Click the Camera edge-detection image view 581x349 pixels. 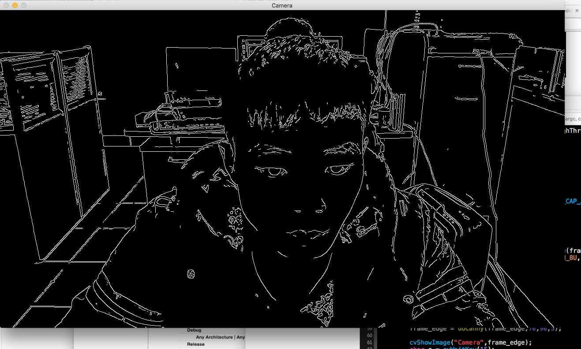pos(282,169)
